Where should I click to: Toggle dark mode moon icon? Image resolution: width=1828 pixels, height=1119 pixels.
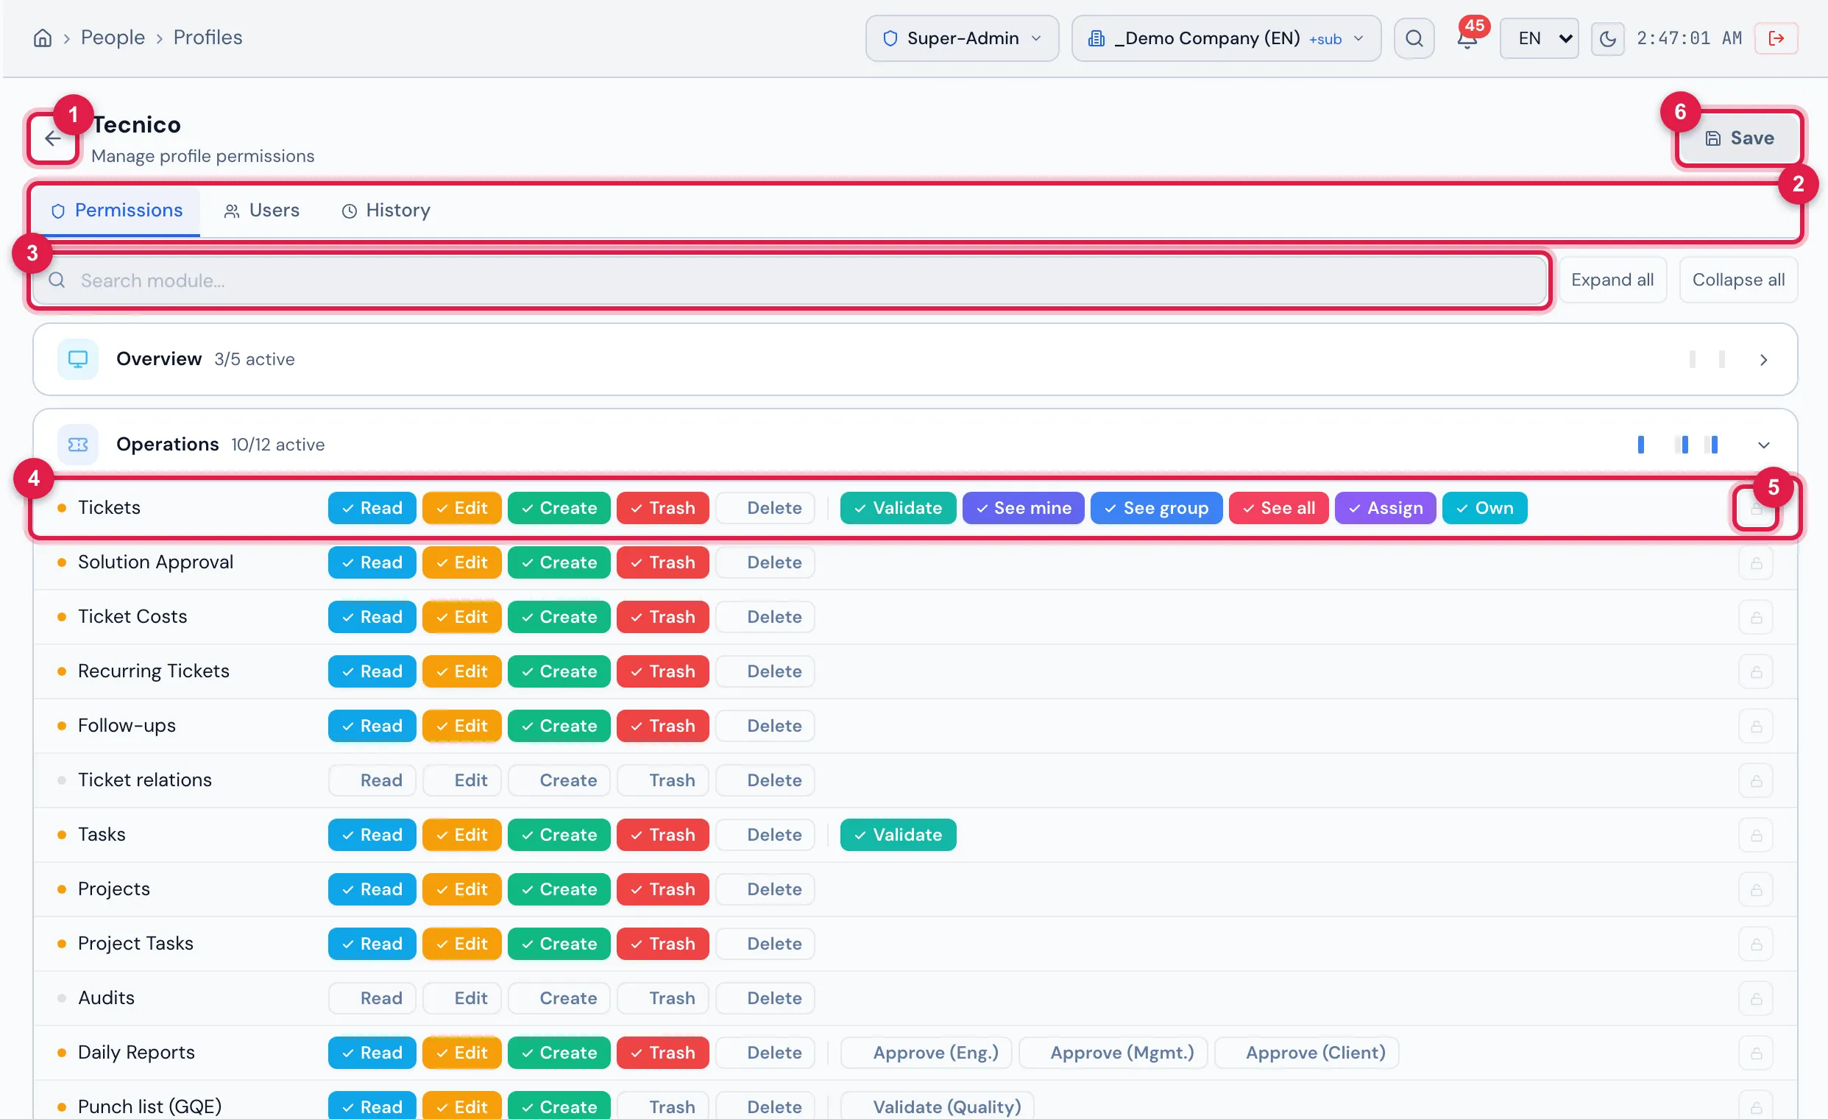coord(1607,38)
